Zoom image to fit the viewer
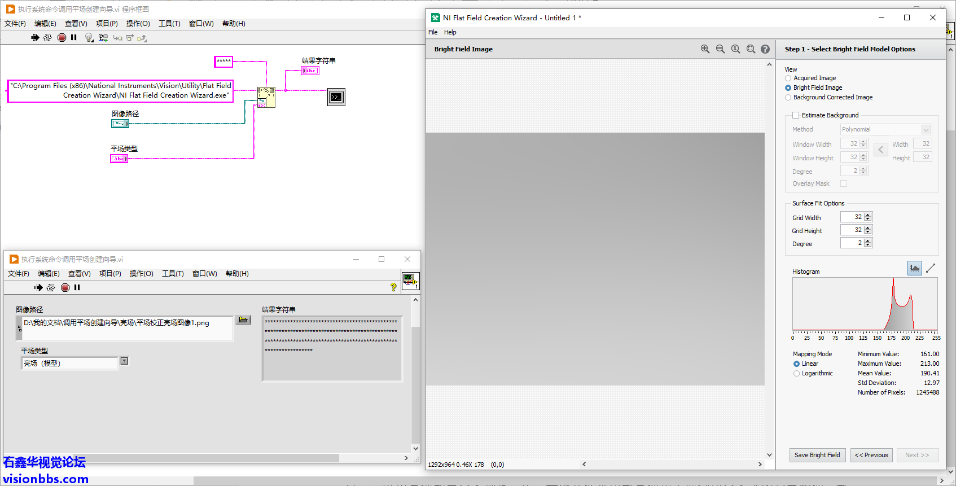956x486 pixels. click(751, 49)
